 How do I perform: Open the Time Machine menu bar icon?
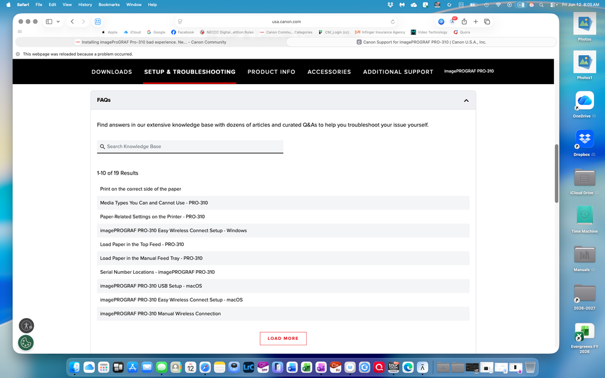[486, 5]
